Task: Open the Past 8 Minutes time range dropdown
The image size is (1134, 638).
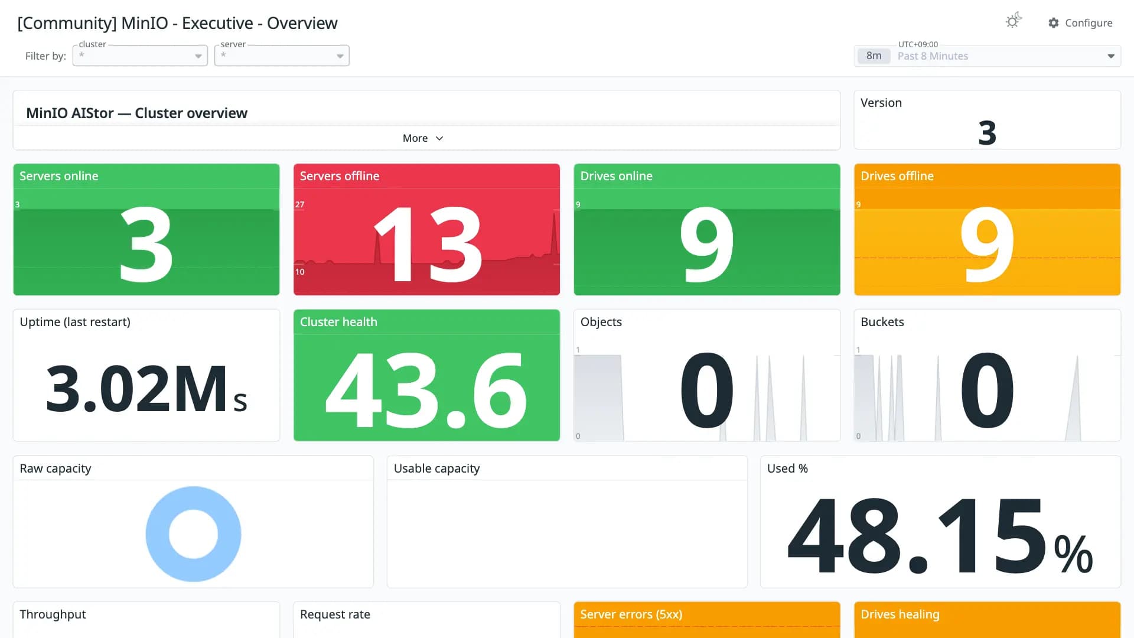Action: [x=988, y=56]
